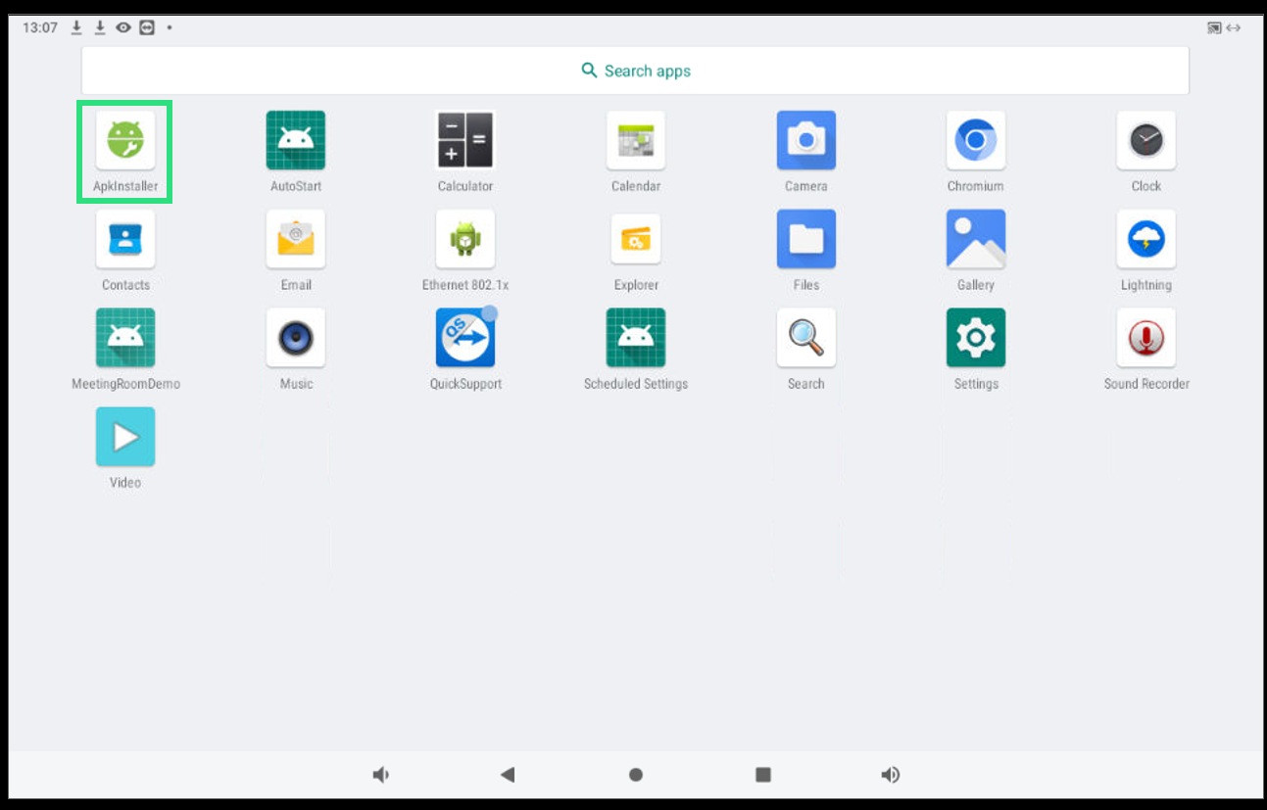The width and height of the screenshot is (1267, 810).
Task: Tap the home navigation button
Action: [636, 775]
